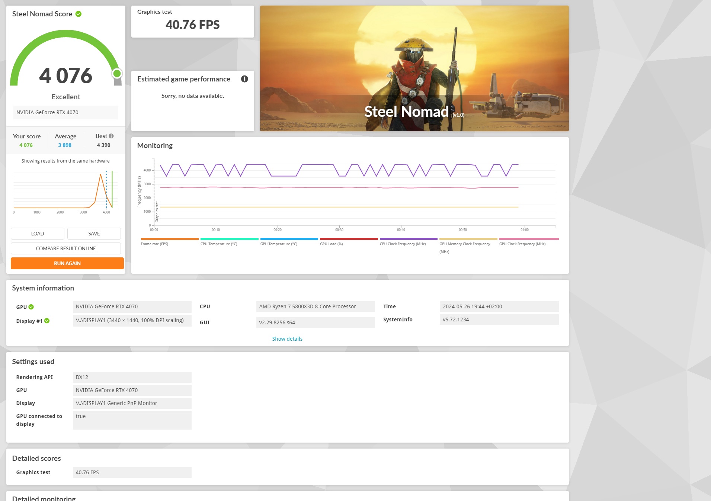Click the GPU connected to display value true
Image resolution: width=711 pixels, height=501 pixels.
pyautogui.click(x=132, y=420)
